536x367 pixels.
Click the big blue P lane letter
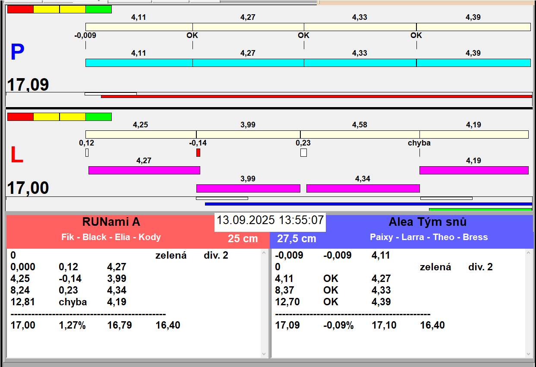[17, 52]
